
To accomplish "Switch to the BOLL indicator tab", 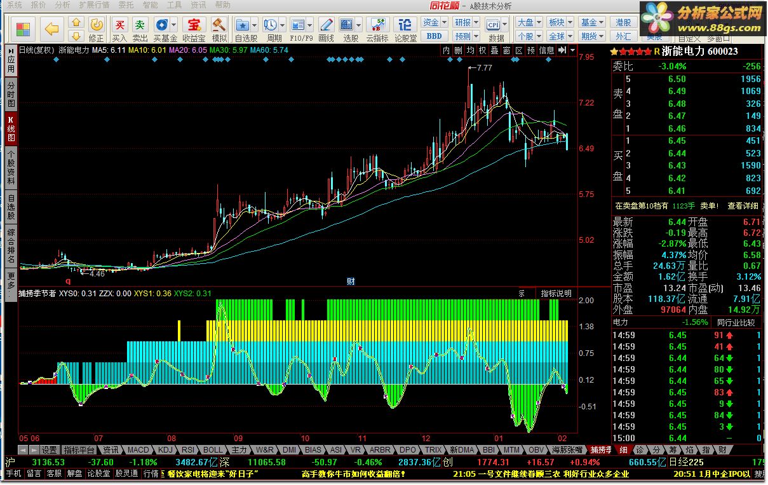I will pyautogui.click(x=213, y=449).
